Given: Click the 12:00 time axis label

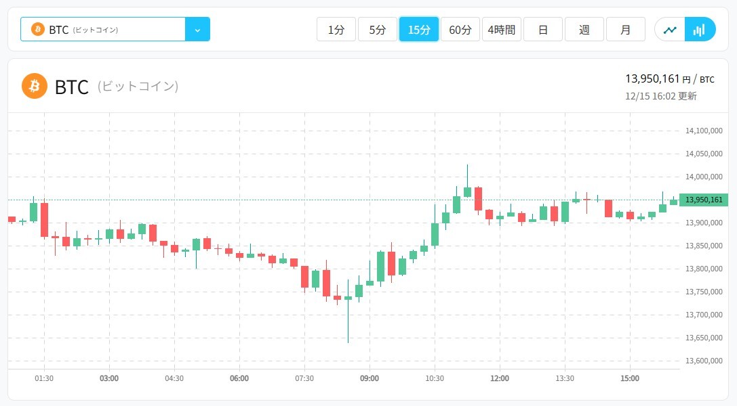Looking at the screenshot, I should coord(500,378).
